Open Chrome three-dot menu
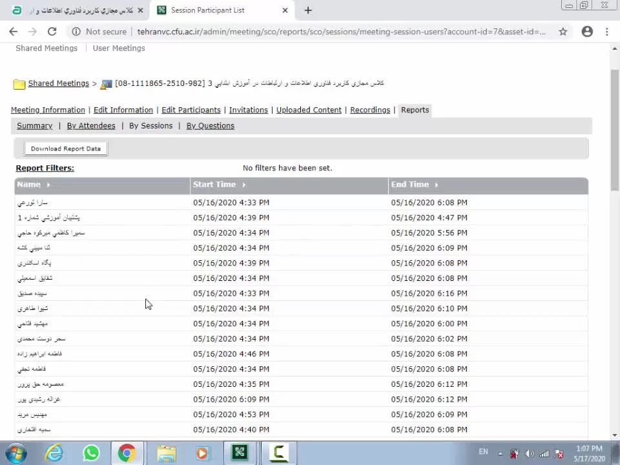620x465 pixels. point(606,31)
